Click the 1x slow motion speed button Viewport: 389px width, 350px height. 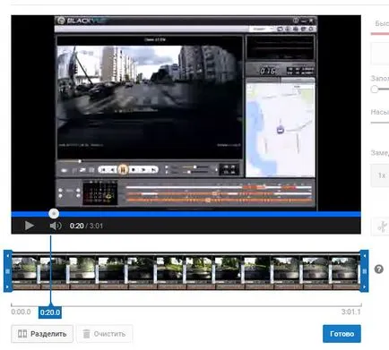[380, 175]
